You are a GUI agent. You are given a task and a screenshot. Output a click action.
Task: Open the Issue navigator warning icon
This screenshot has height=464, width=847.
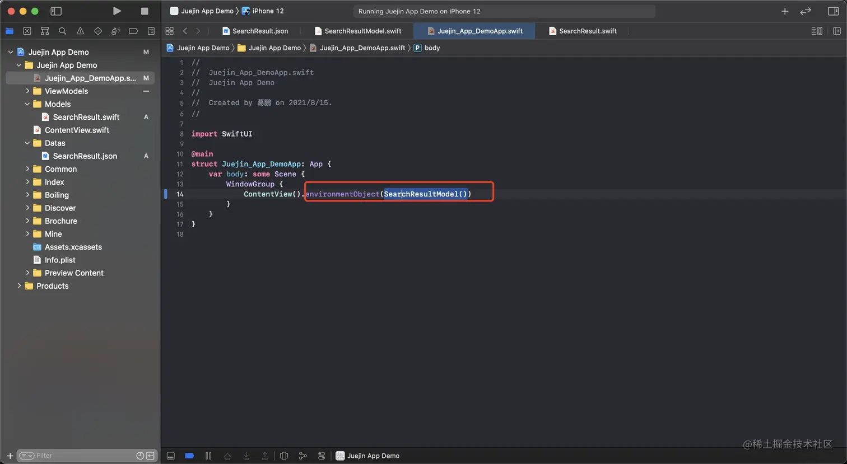pyautogui.click(x=80, y=31)
